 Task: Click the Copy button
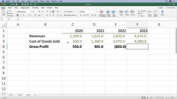[10, 13]
